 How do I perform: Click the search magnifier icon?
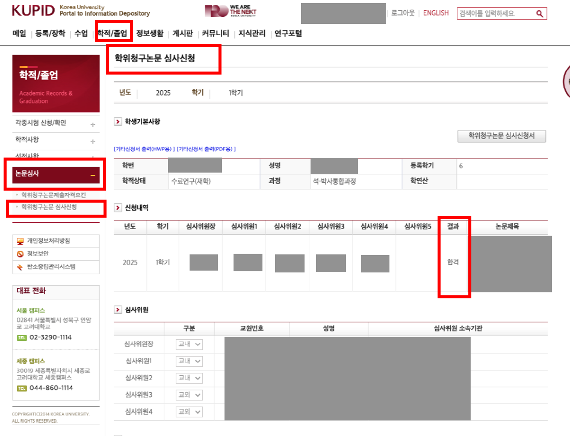539,13
